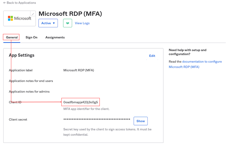Screen dimensions: 226x153
Task: Reveal the client secret with Show
Action: click(x=140, y=121)
